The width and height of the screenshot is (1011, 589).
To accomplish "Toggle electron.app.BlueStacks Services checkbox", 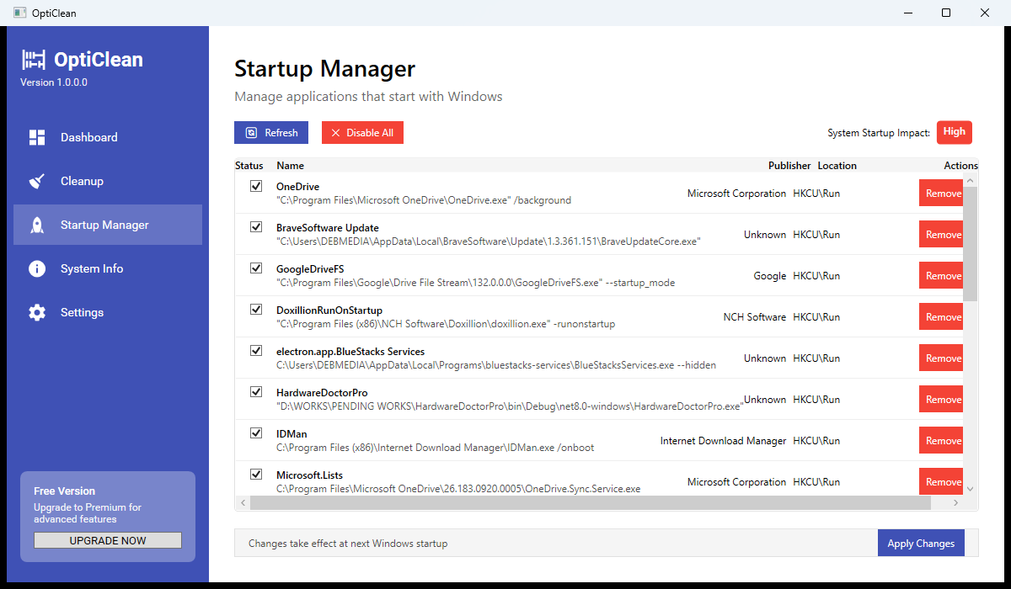I will (256, 351).
